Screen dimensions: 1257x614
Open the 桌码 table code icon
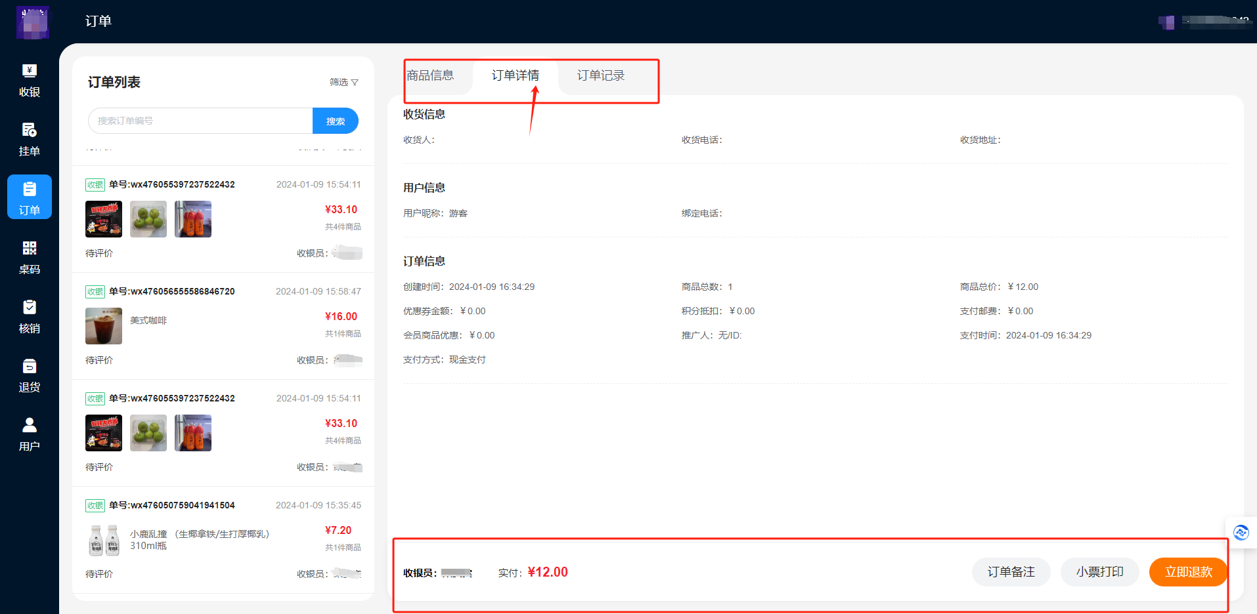pyautogui.click(x=30, y=256)
